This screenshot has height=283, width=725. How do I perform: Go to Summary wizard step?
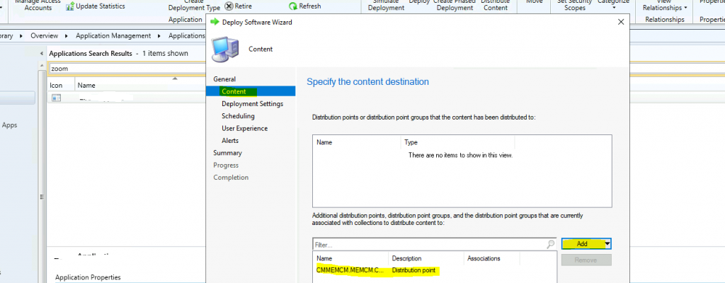[227, 153]
